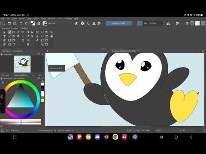Tap the Android recent apps button

161,137
